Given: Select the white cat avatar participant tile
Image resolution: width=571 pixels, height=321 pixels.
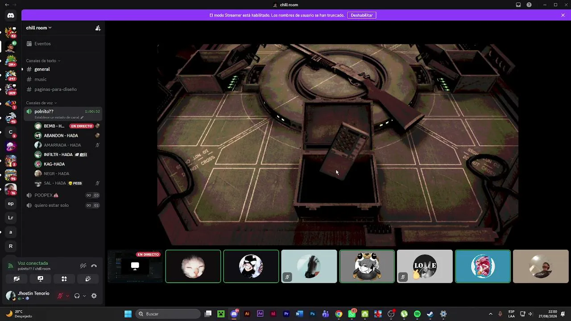Looking at the screenshot, I should (x=193, y=266).
